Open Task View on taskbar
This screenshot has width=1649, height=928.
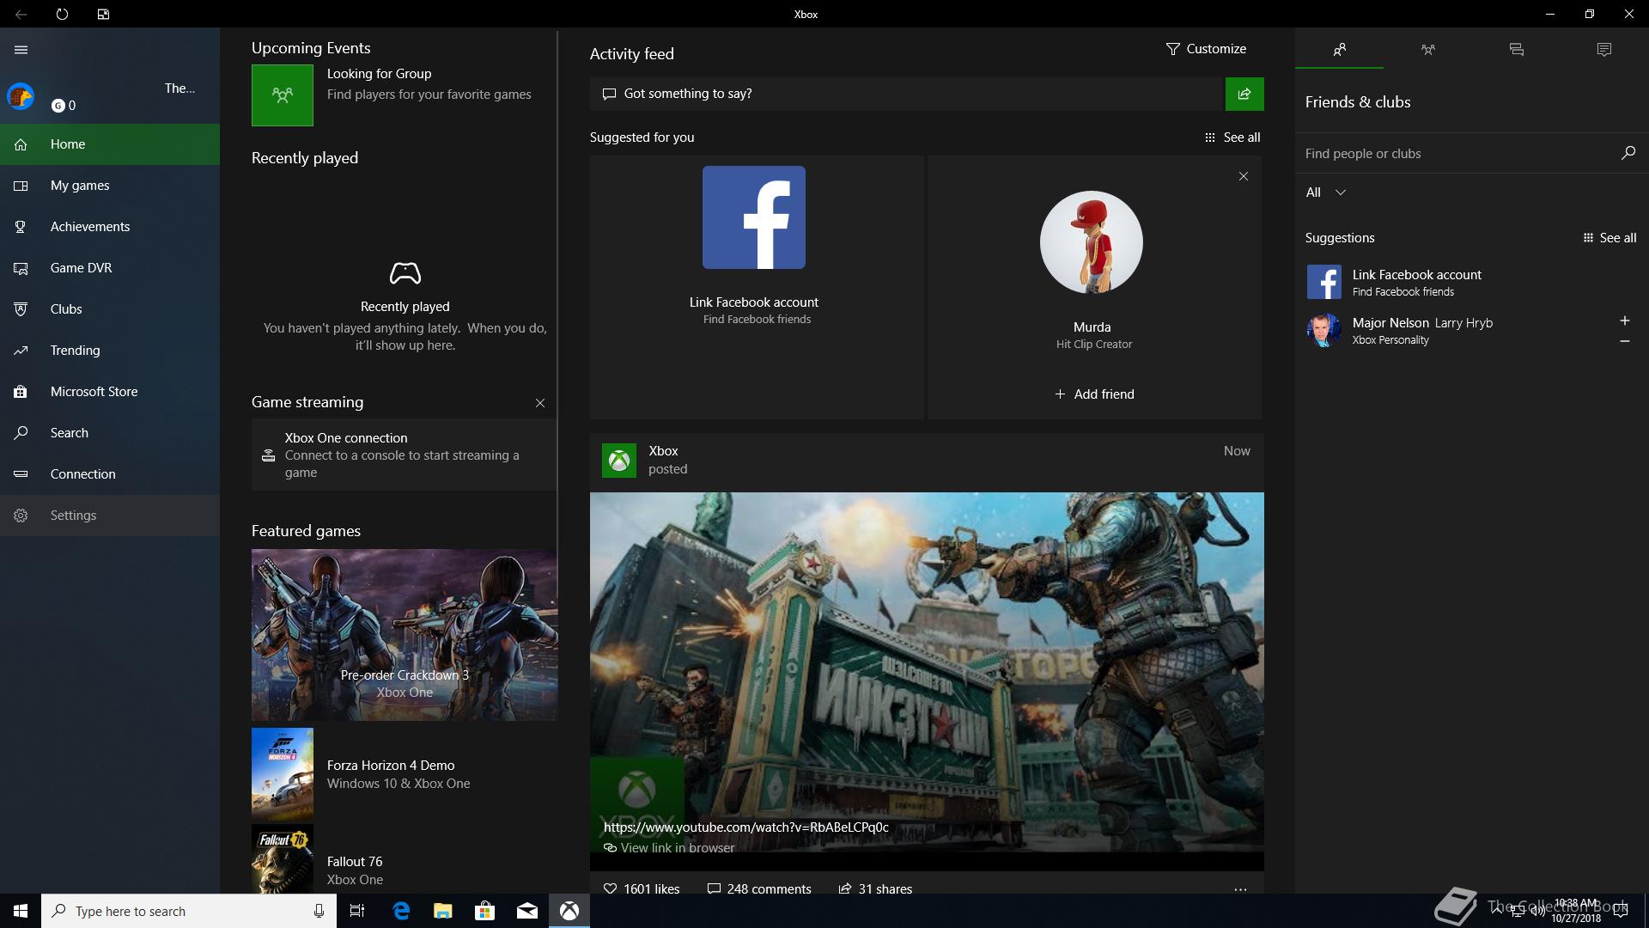tap(357, 911)
